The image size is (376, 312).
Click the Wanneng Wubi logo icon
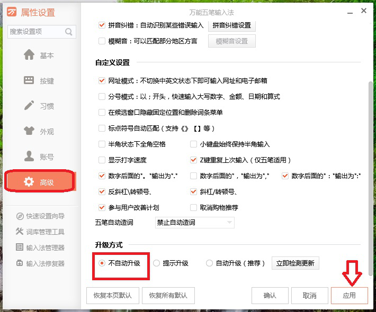pyautogui.click(x=12, y=12)
